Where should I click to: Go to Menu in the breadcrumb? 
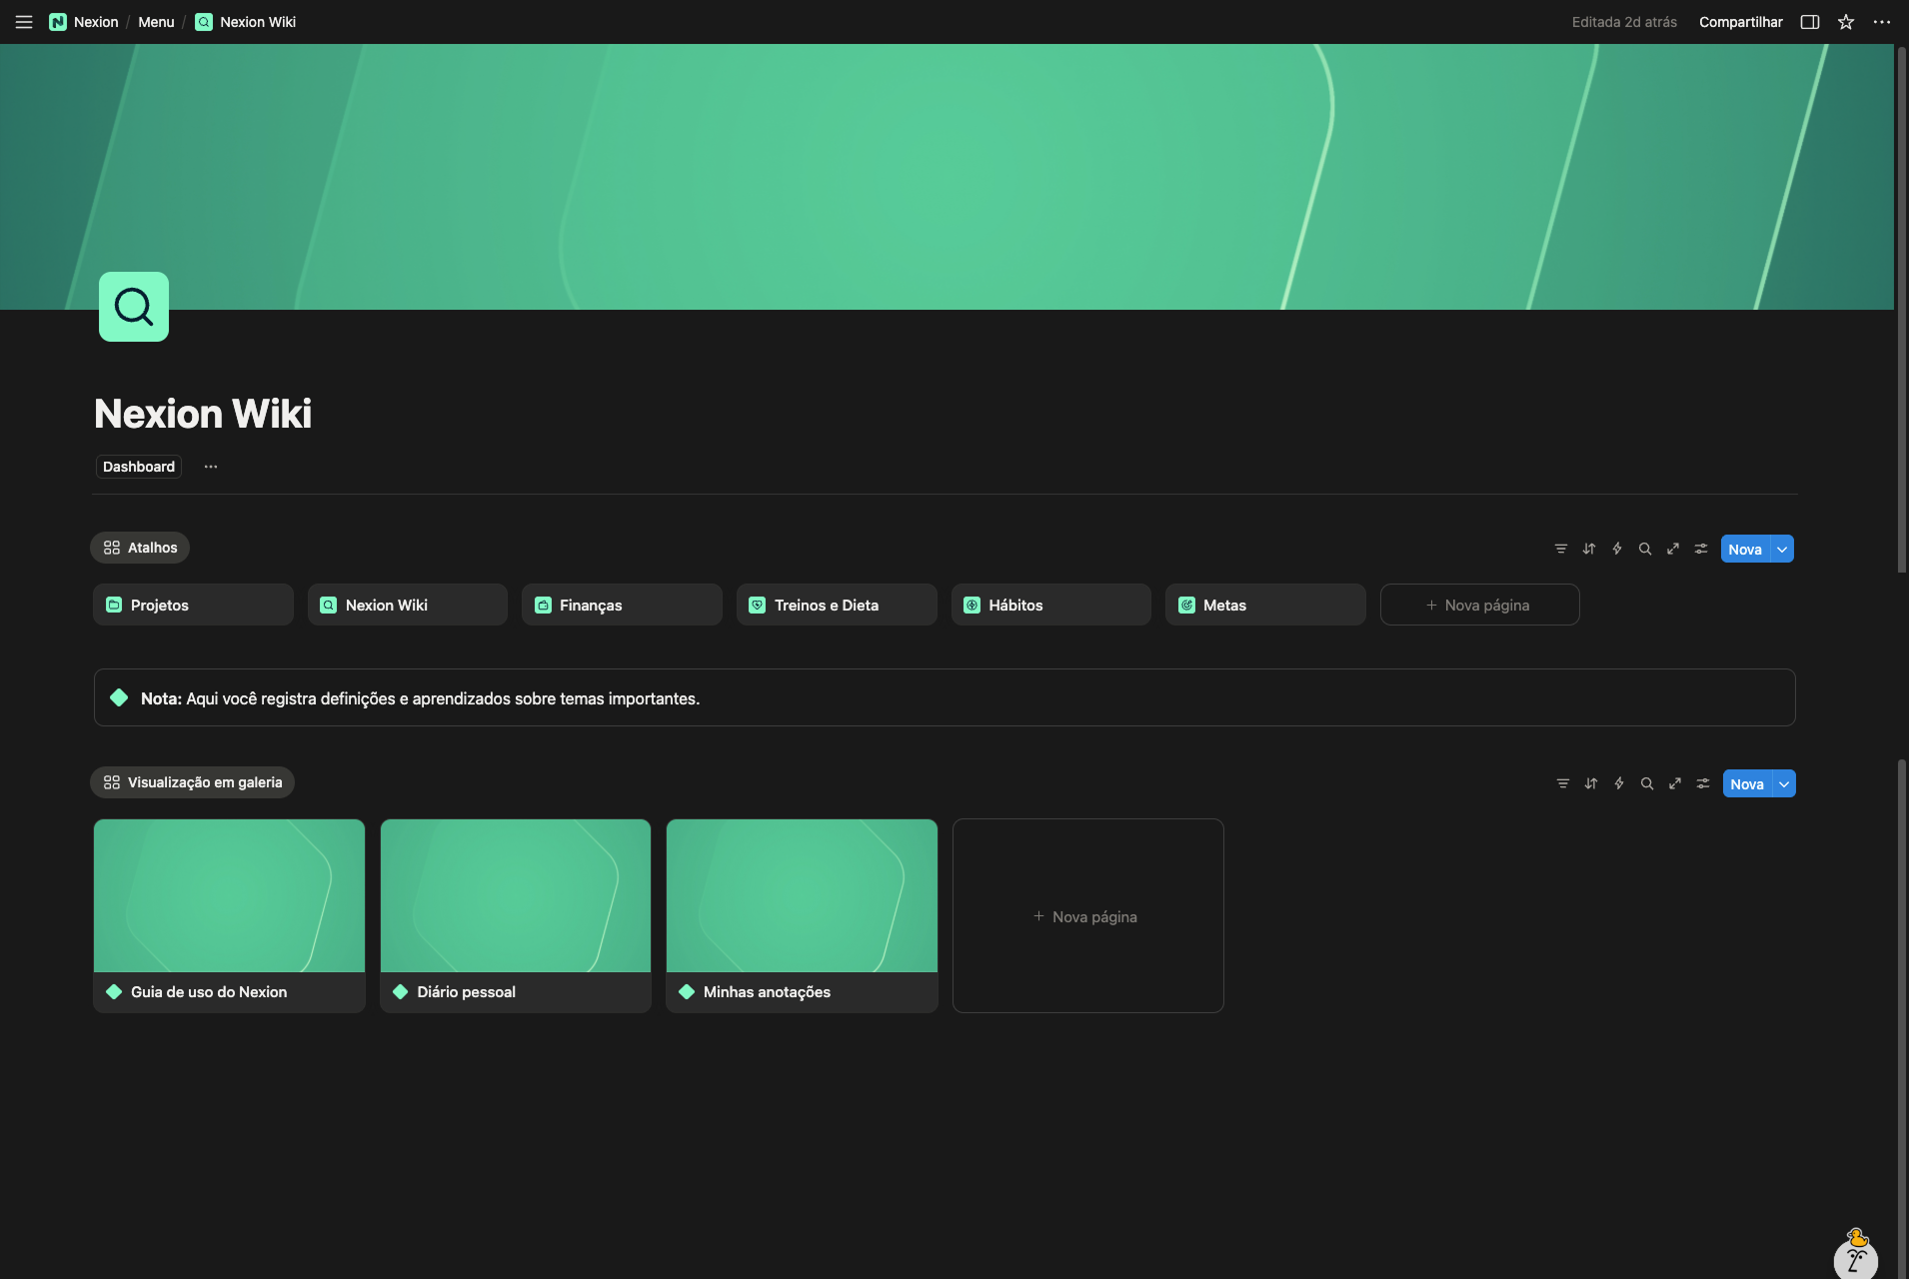[156, 22]
